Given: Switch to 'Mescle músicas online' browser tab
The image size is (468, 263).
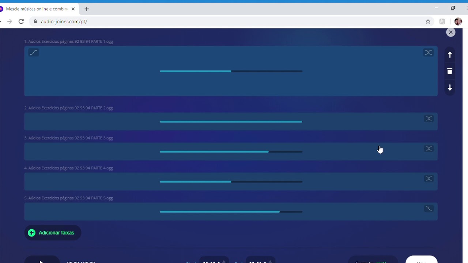Looking at the screenshot, I should coord(37,9).
